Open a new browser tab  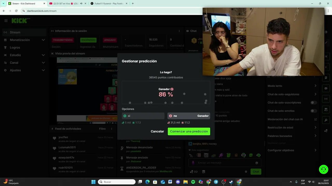tap(133, 4)
